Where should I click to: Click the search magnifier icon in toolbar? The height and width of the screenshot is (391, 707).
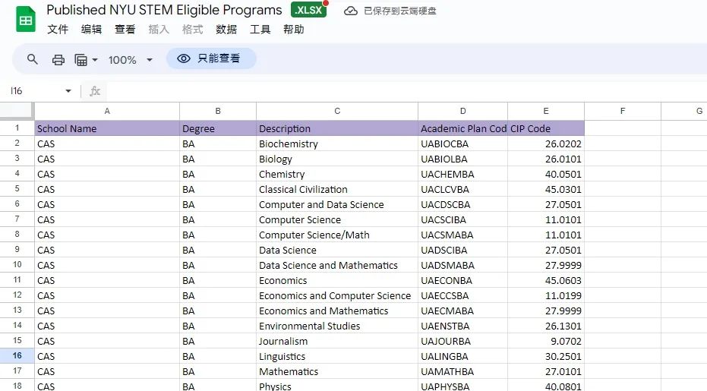pos(32,59)
